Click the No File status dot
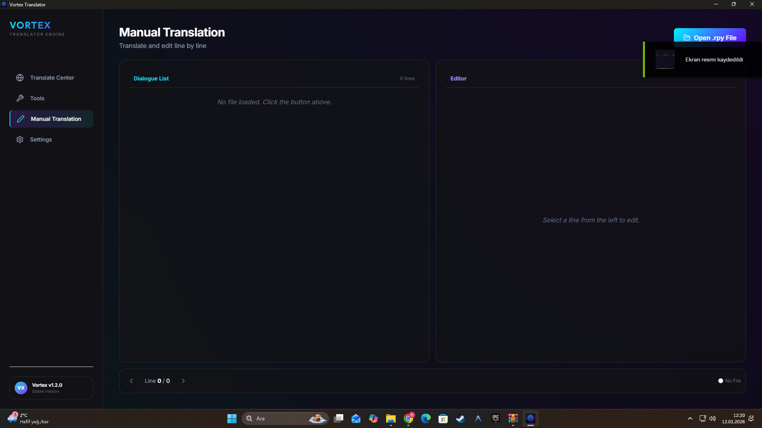The height and width of the screenshot is (428, 762). [721, 381]
